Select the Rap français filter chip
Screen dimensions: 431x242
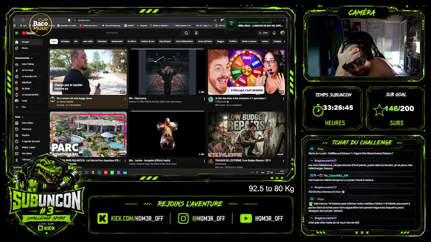pos(165,41)
